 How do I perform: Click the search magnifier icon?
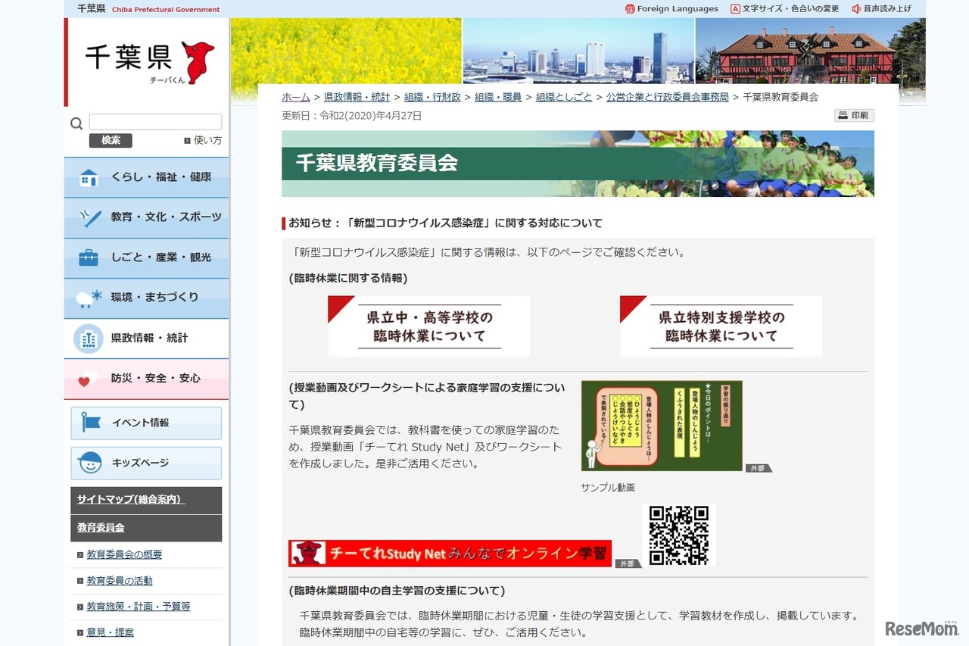click(x=76, y=122)
